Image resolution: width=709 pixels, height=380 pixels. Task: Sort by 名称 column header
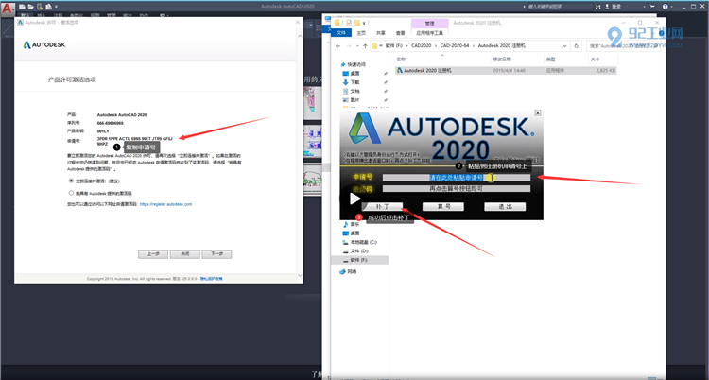pos(401,60)
